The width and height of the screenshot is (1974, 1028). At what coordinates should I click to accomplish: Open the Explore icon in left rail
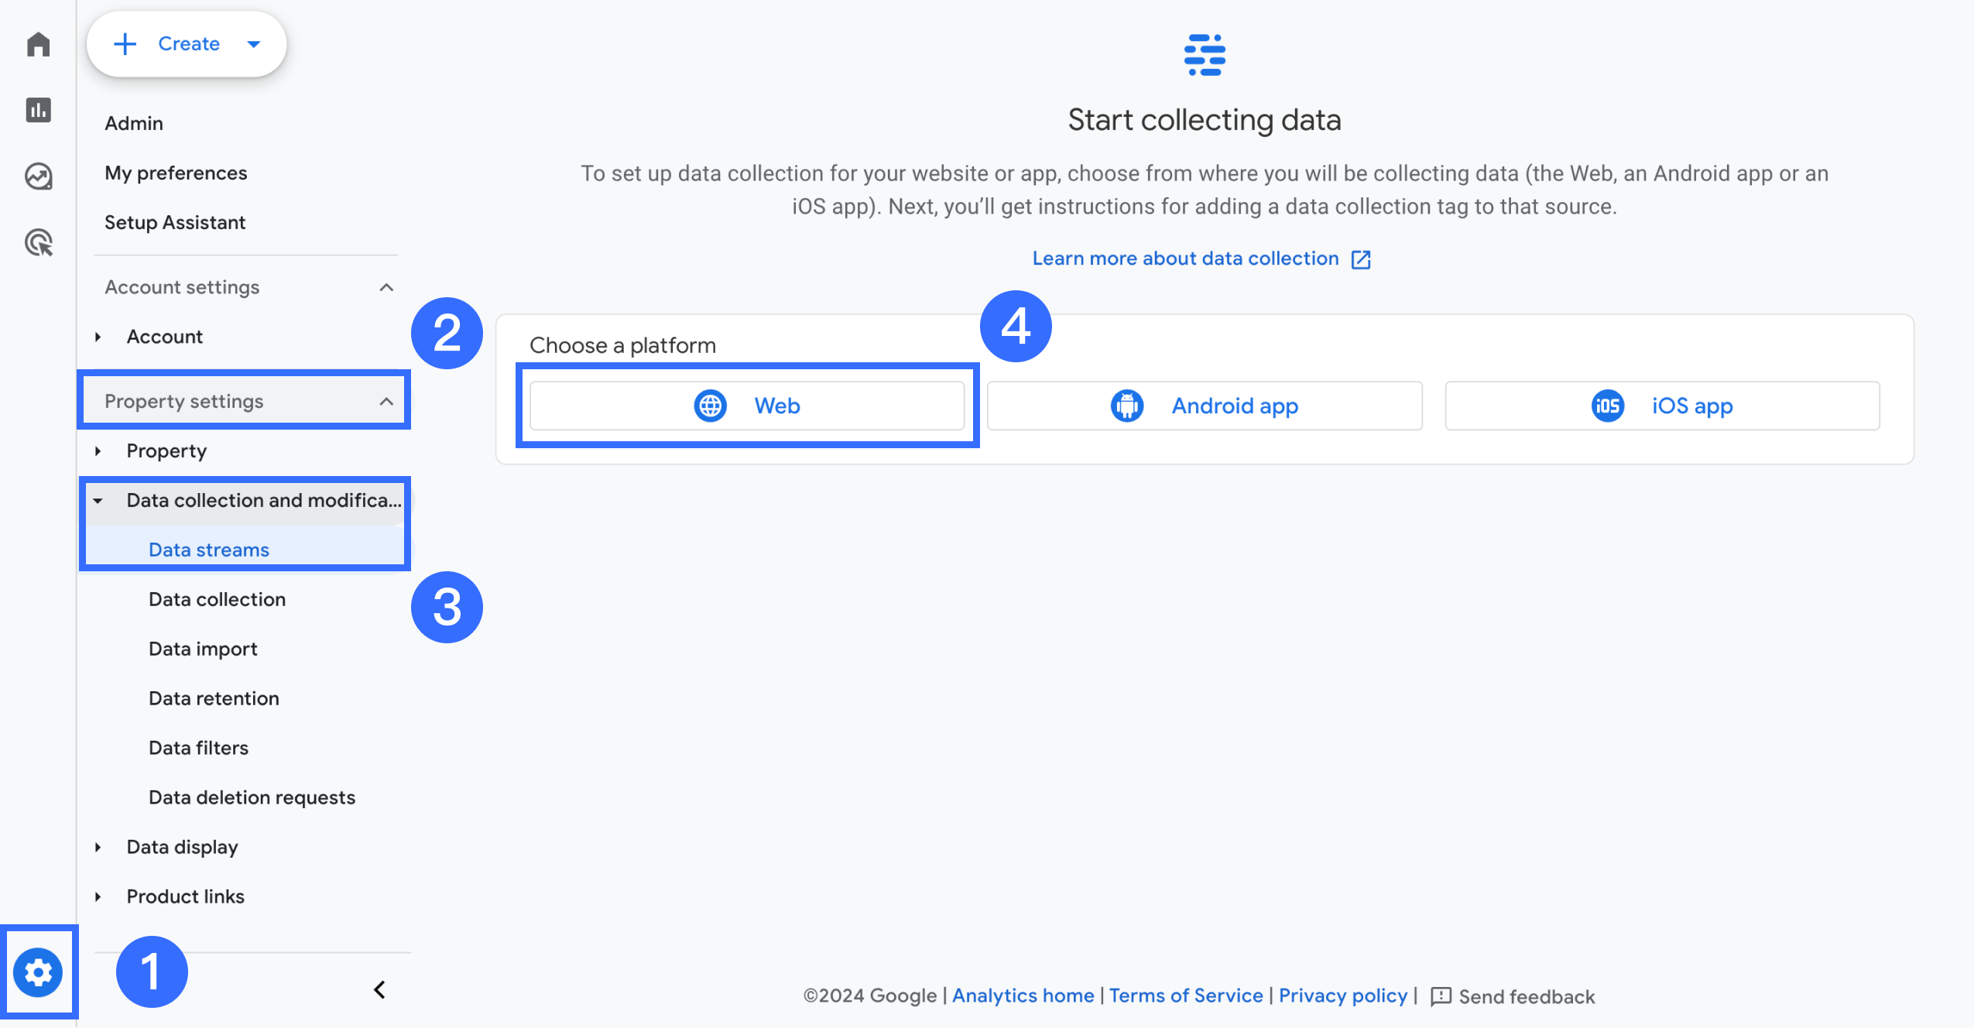pyautogui.click(x=38, y=176)
